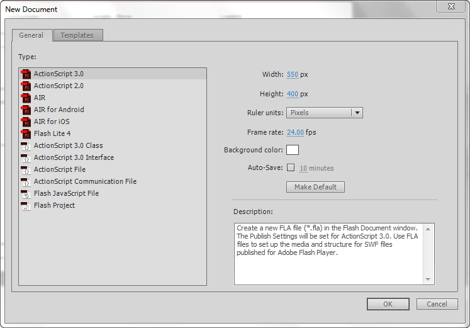470x328 pixels.
Task: Click the Make Default button
Action: 315,187
